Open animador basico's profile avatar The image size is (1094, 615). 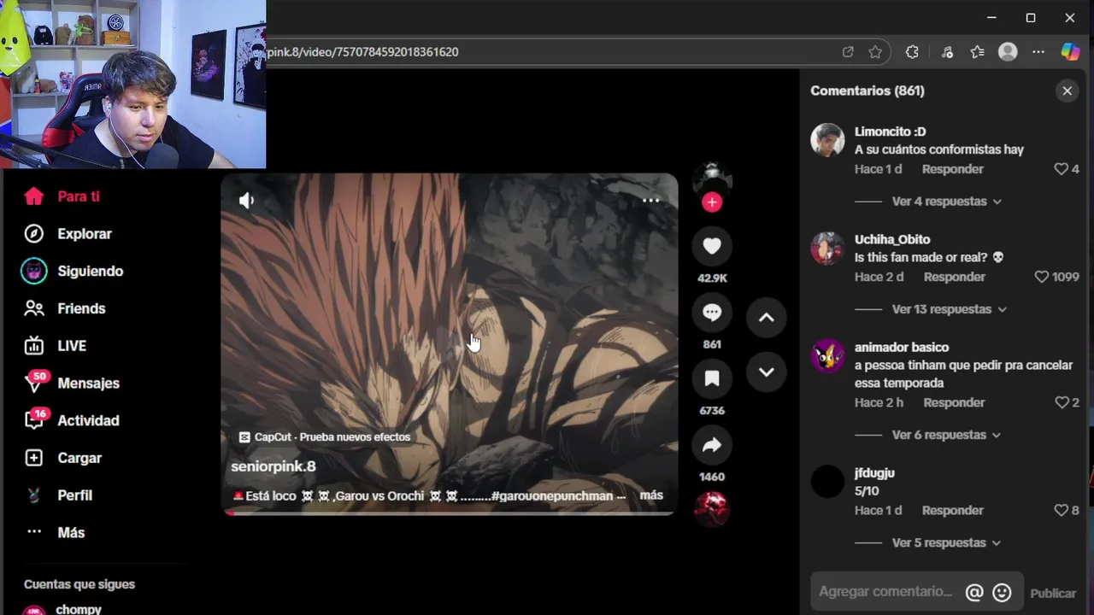(827, 355)
